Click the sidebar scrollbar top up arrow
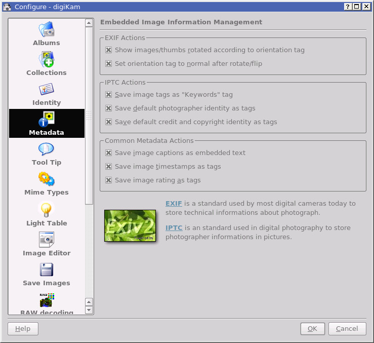 89,23
